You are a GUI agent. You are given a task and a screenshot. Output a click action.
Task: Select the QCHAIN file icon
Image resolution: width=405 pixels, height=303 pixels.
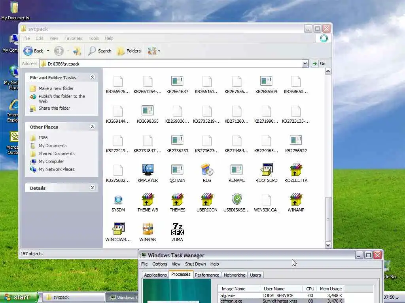click(x=177, y=170)
